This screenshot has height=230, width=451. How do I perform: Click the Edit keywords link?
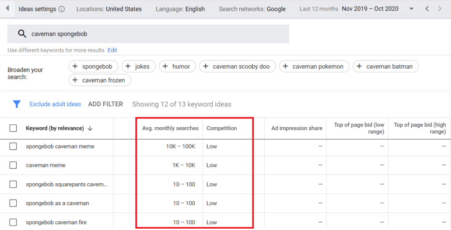[112, 50]
